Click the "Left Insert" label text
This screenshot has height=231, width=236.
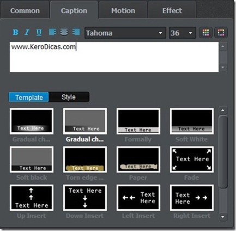click(x=138, y=216)
